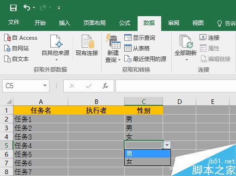Click cell C2 containing 男

(x=144, y=119)
